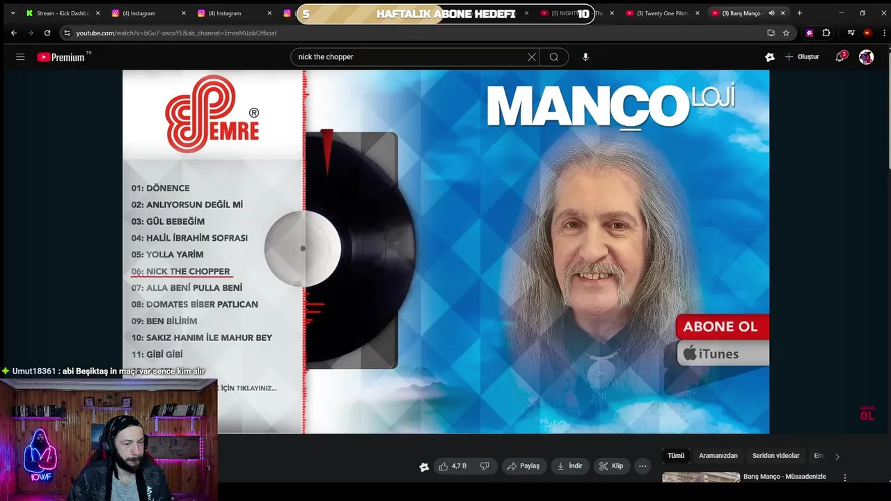Click the Klip clip button
This screenshot has width=891, height=501.
tap(612, 466)
